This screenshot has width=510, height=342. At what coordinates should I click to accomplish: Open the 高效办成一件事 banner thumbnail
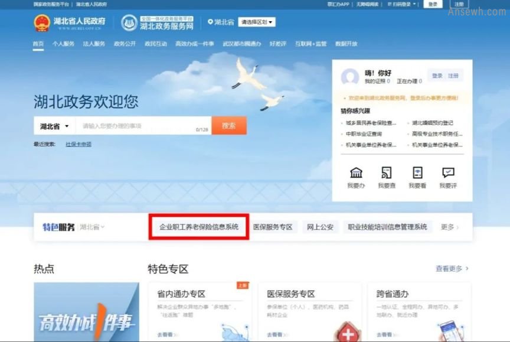pos(86,312)
